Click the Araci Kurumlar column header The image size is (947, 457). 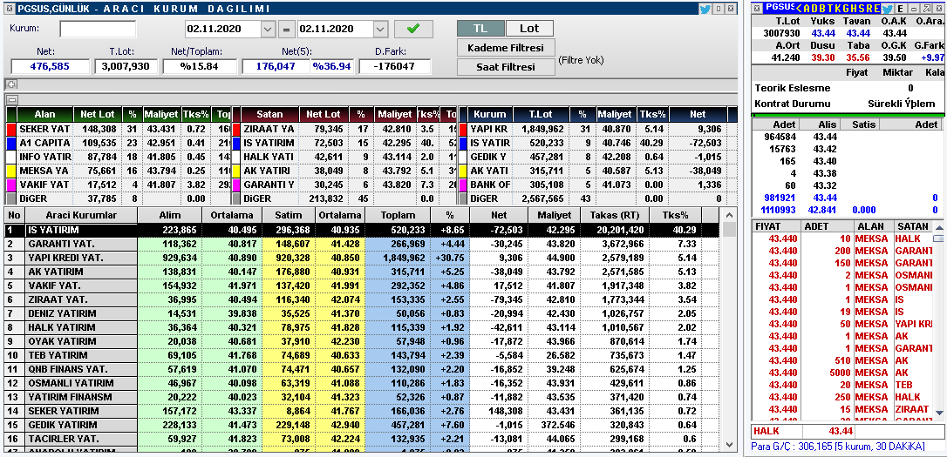coord(82,215)
